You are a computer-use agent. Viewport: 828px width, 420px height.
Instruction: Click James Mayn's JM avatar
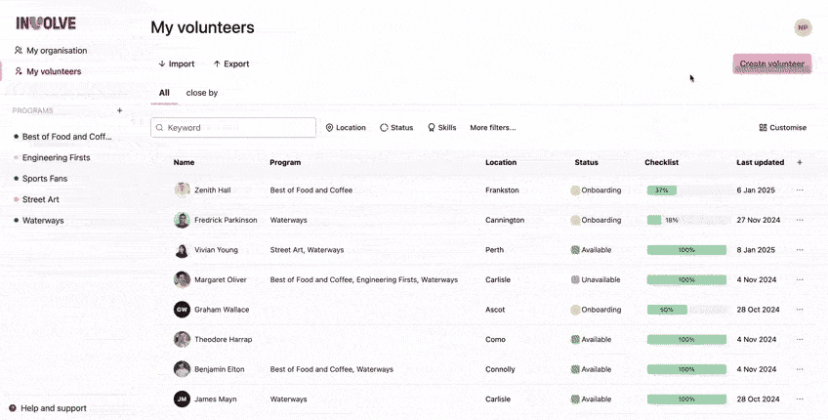[x=182, y=399]
